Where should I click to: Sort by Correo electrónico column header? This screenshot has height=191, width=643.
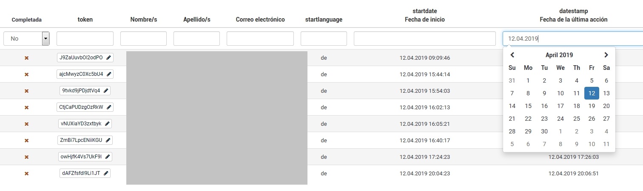pyautogui.click(x=260, y=19)
